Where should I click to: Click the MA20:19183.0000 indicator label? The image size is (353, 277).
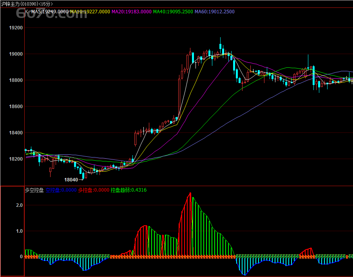coord(132,12)
